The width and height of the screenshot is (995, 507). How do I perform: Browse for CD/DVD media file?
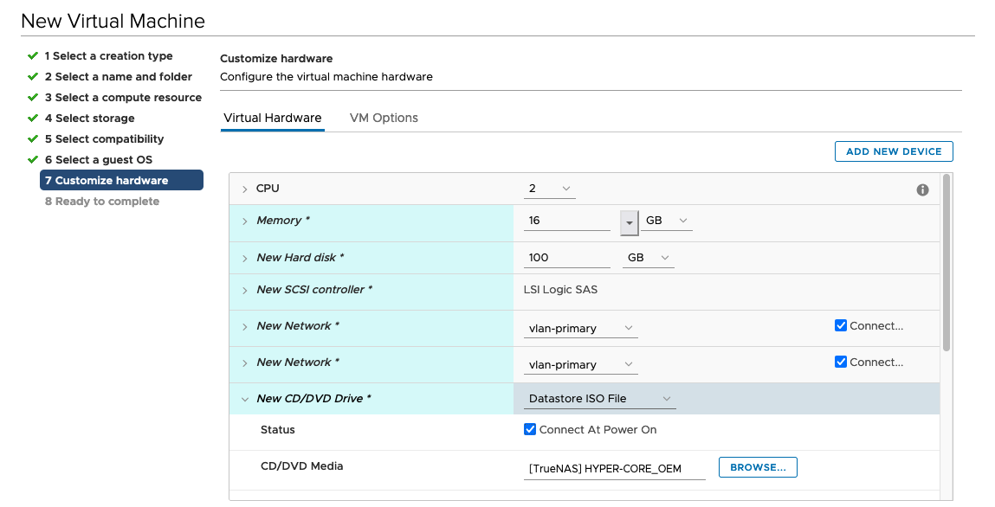[x=757, y=467]
